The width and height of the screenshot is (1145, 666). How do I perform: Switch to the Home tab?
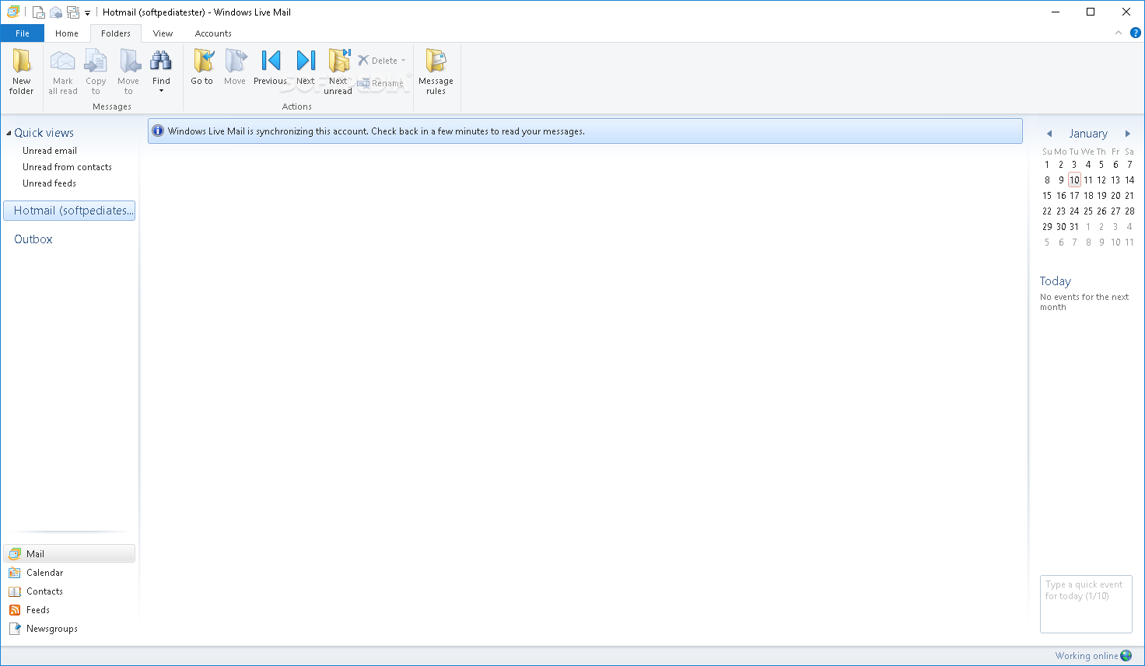67,33
